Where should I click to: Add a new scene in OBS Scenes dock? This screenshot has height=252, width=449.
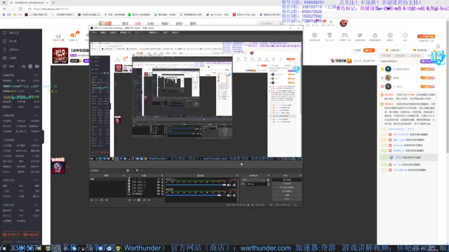tap(92, 200)
